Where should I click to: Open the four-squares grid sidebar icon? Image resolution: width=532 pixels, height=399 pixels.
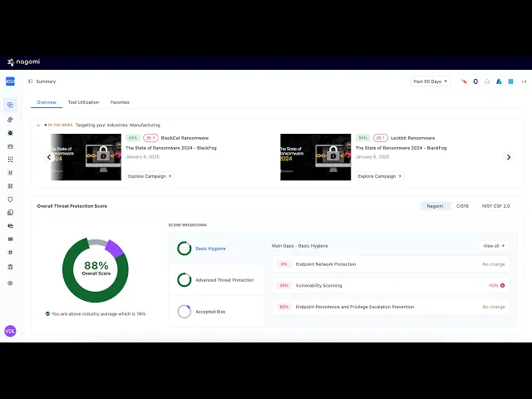click(10, 252)
